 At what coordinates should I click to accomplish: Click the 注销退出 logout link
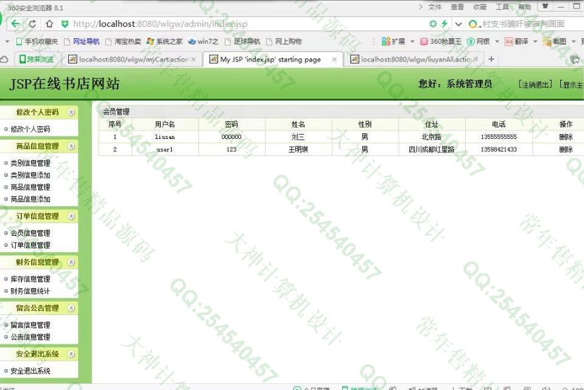tap(535, 85)
